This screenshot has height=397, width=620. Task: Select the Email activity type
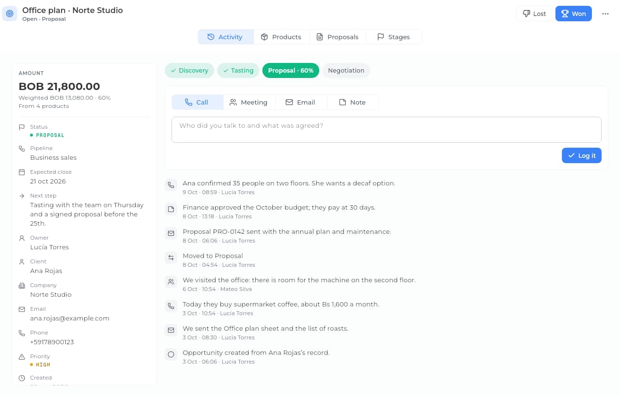pyautogui.click(x=301, y=102)
